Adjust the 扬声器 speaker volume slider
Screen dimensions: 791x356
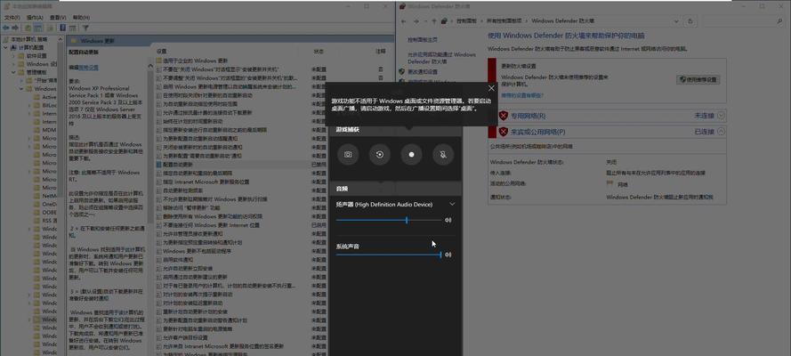click(389, 220)
